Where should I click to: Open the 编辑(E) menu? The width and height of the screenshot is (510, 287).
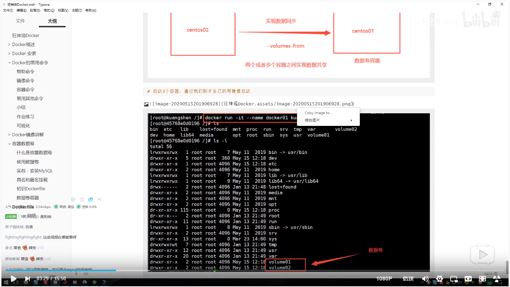(21, 10)
